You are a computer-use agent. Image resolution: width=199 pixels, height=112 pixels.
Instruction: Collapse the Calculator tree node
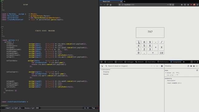point(101,70)
